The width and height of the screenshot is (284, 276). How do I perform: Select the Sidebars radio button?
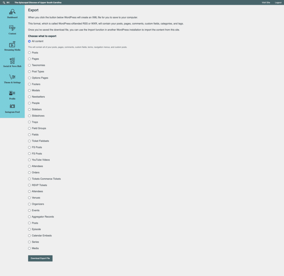[x=29, y=109]
